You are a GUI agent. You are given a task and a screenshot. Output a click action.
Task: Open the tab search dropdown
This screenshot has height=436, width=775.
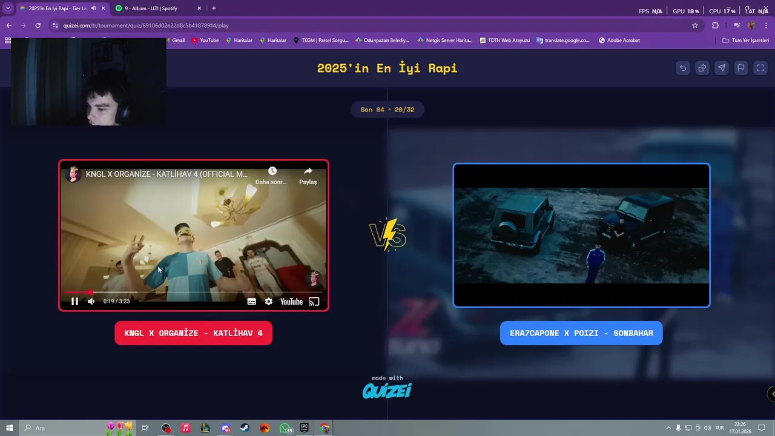[x=8, y=8]
